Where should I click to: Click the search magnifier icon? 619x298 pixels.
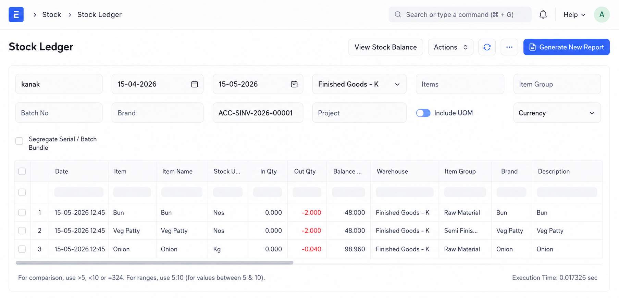tap(398, 14)
